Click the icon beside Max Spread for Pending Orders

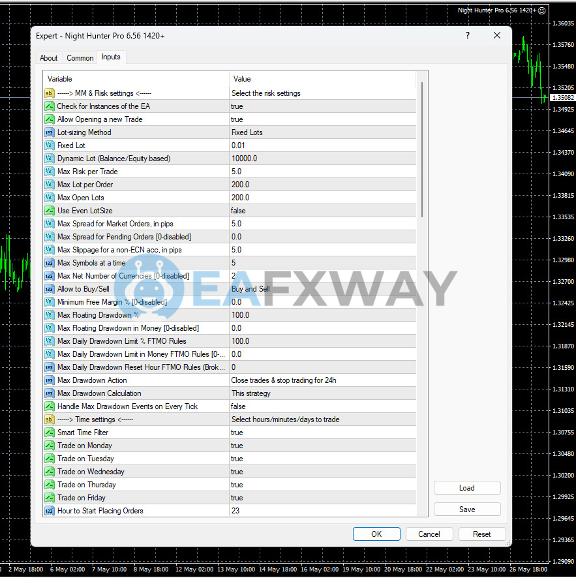49,237
